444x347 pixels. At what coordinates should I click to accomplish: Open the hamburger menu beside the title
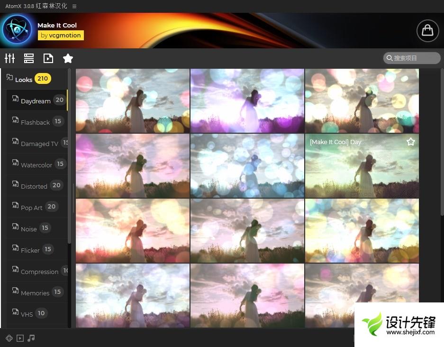(74, 6)
